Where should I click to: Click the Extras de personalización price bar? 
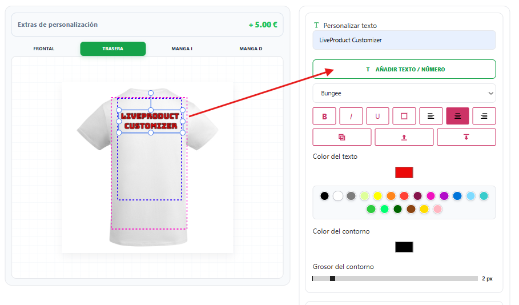147,25
